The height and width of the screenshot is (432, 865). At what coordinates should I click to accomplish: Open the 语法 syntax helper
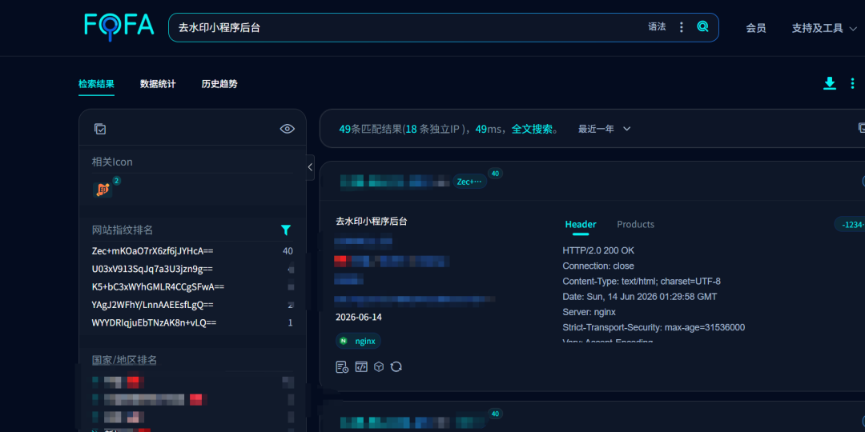(657, 26)
